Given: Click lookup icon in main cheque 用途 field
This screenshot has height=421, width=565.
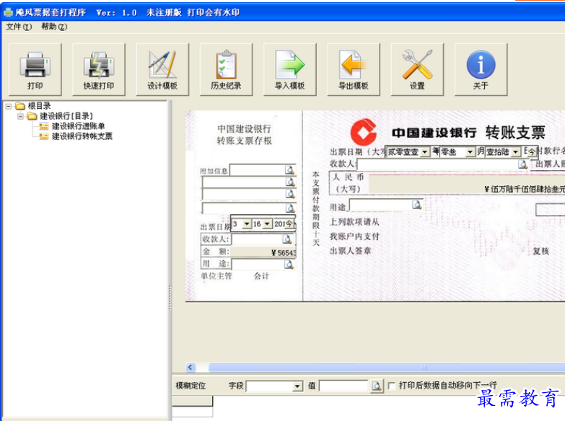Looking at the screenshot, I should click(417, 205).
